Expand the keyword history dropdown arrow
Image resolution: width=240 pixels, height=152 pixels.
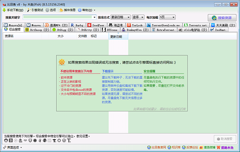(x=94, y=17)
